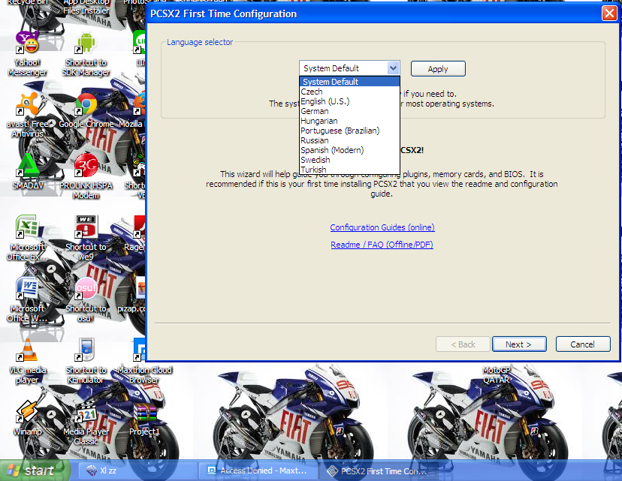Select Czech from the language list
Viewport: 622px width, 481px height.
[x=349, y=92]
